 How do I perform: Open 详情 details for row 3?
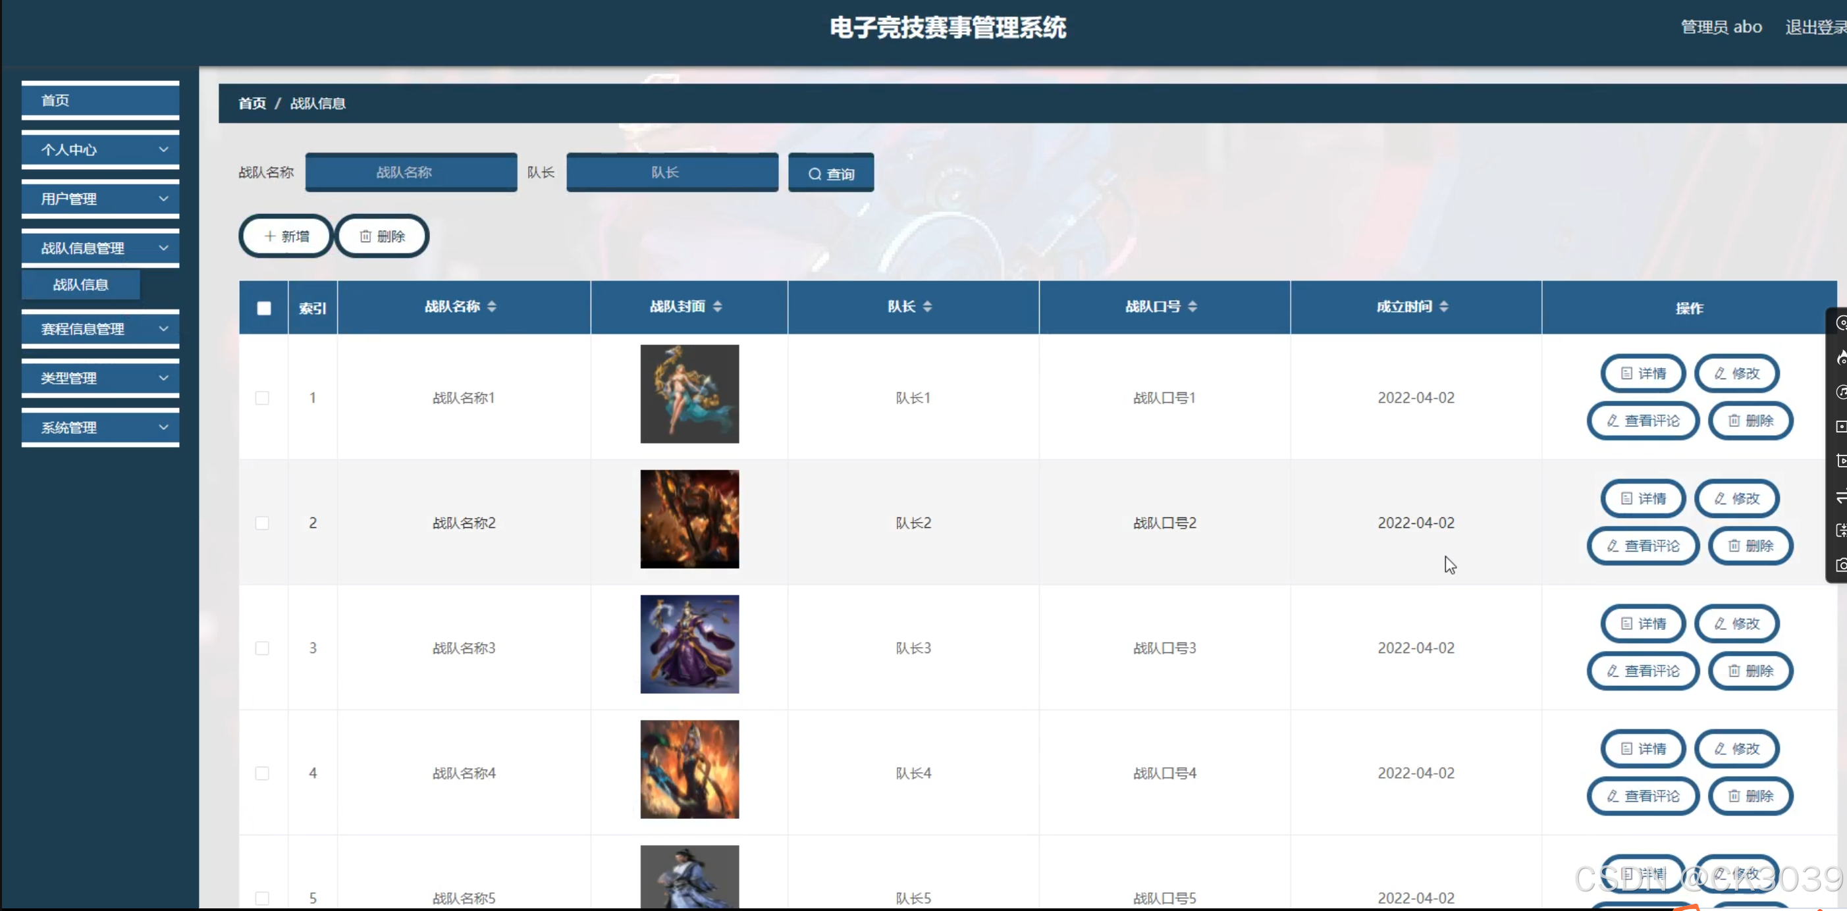click(1643, 623)
